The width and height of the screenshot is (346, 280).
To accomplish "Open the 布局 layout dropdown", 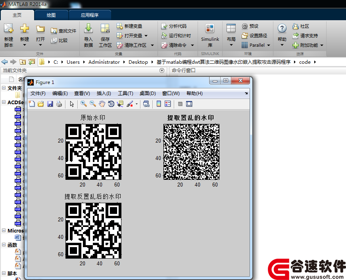I will point(231,35).
